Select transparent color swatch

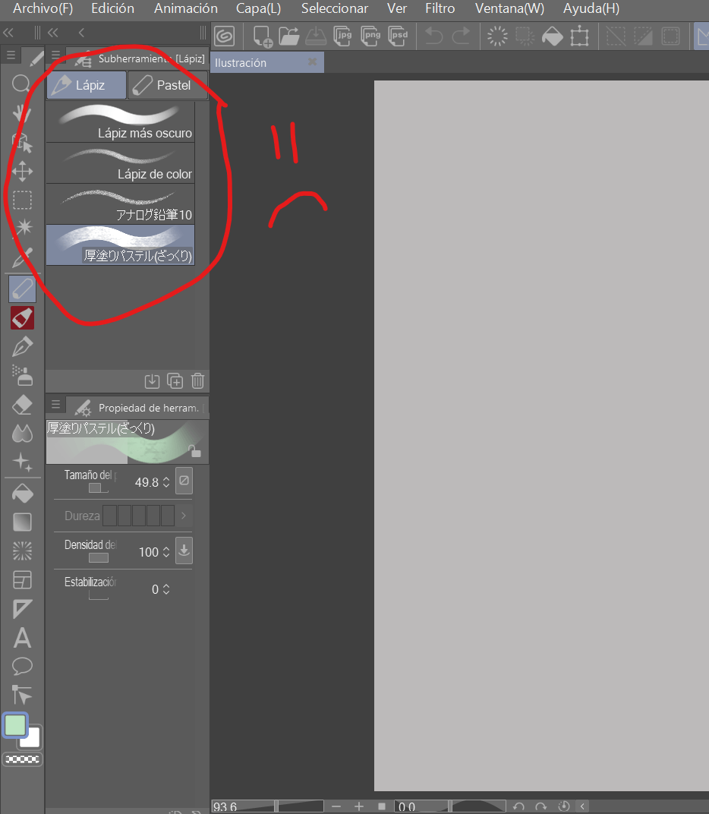[22, 759]
